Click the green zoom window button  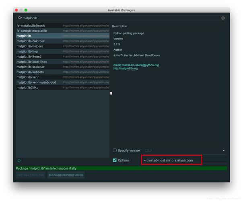26,10
